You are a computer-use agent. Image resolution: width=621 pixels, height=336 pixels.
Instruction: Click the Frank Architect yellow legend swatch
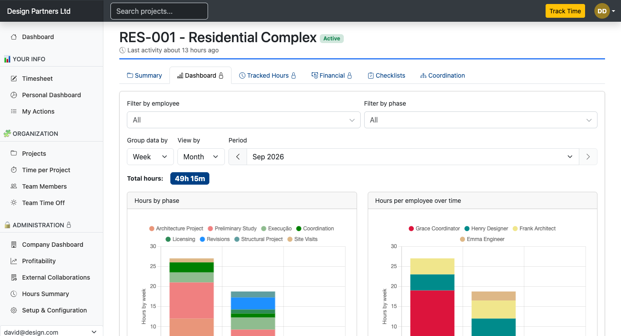tap(515, 229)
